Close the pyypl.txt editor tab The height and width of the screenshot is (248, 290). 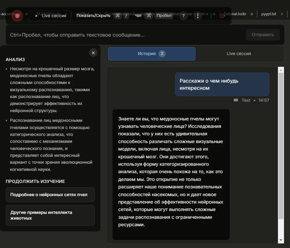[x=282, y=14]
